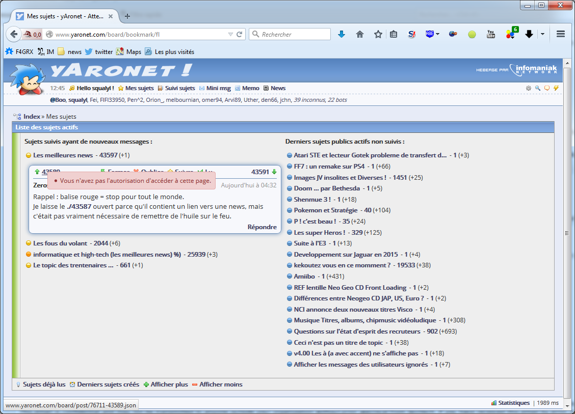Expand the ABE extension dropdown arrow
The height and width of the screenshot is (414, 575).
point(437,34)
